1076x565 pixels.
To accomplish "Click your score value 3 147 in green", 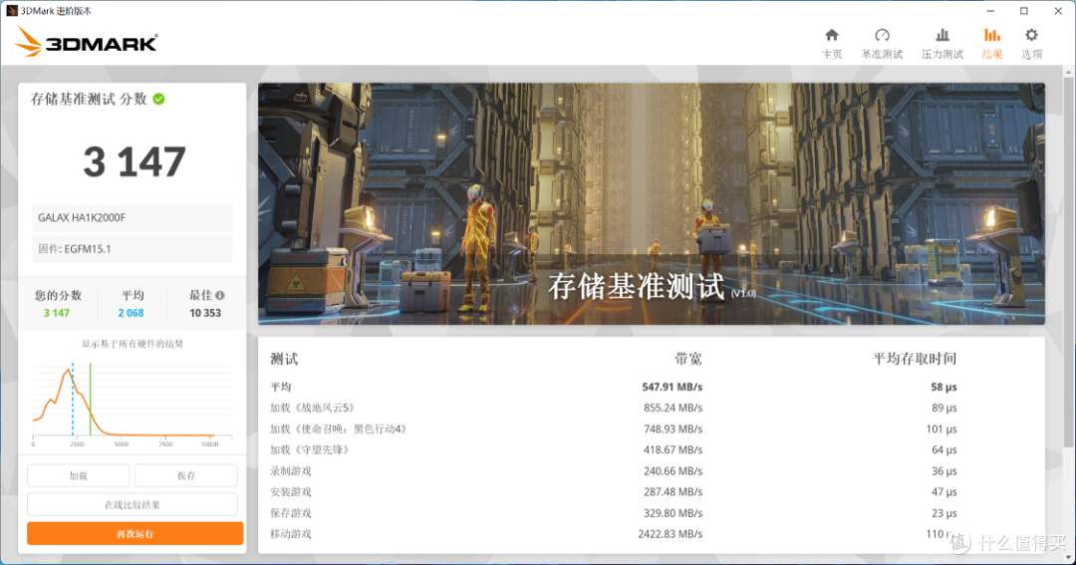I will point(56,312).
